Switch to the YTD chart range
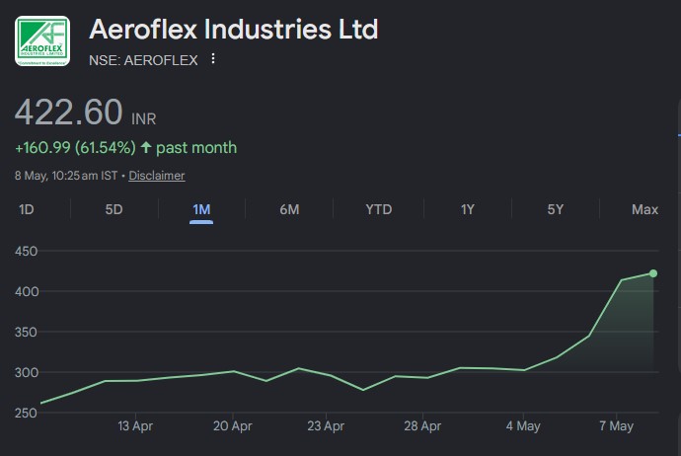The width and height of the screenshot is (681, 456). coord(379,210)
